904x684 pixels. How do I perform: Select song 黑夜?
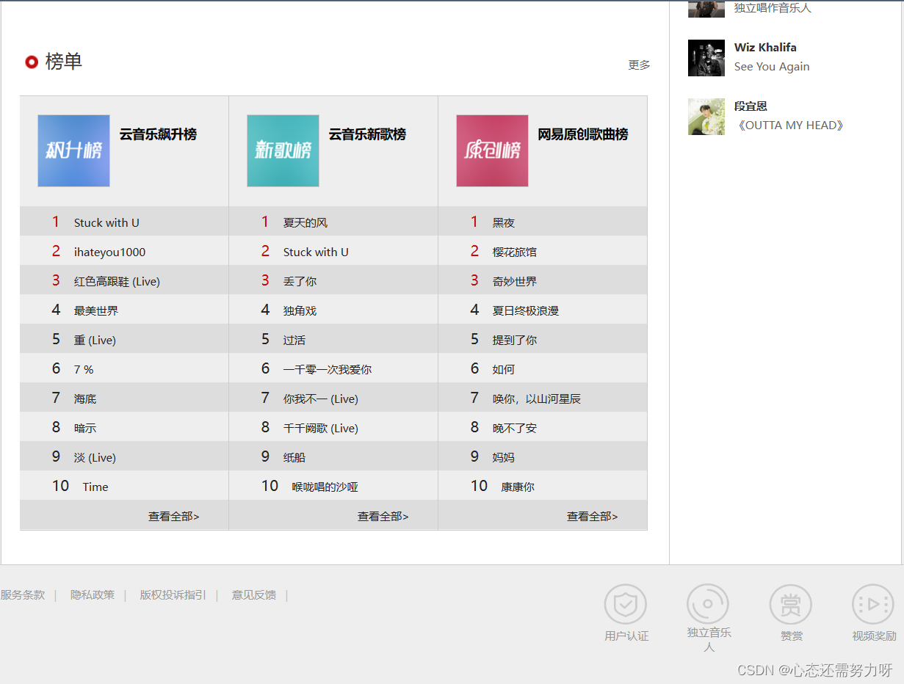(504, 223)
